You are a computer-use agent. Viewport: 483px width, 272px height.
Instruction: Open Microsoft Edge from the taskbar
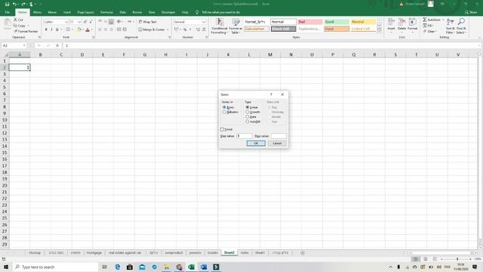(x=118, y=267)
